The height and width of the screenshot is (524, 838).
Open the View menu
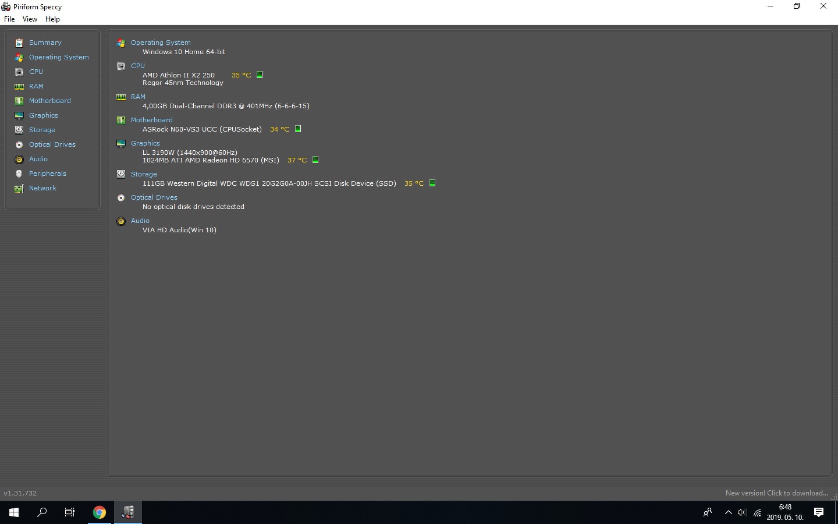tap(30, 19)
